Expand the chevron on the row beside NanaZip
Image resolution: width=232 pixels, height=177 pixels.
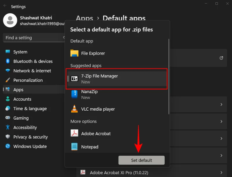point(222,105)
